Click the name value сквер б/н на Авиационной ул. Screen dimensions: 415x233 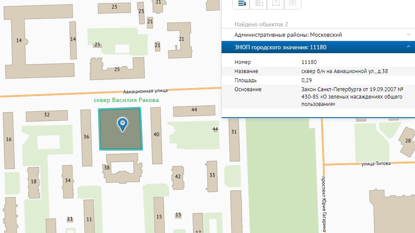tap(348, 71)
